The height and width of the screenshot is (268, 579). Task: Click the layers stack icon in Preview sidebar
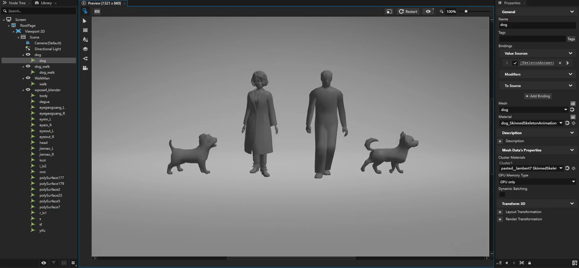(x=85, y=49)
